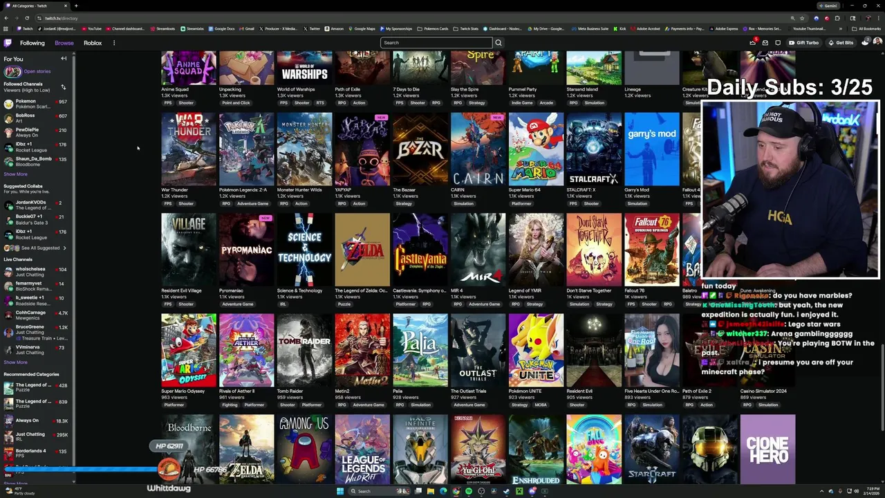Reload the browser page
The height and width of the screenshot is (498, 885).
27,18
